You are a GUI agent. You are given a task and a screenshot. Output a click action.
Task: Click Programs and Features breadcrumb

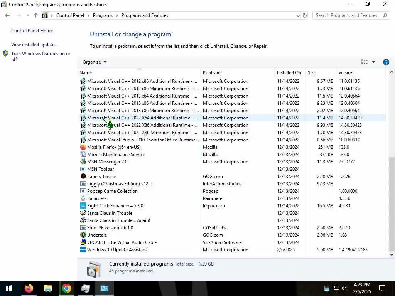(x=145, y=15)
